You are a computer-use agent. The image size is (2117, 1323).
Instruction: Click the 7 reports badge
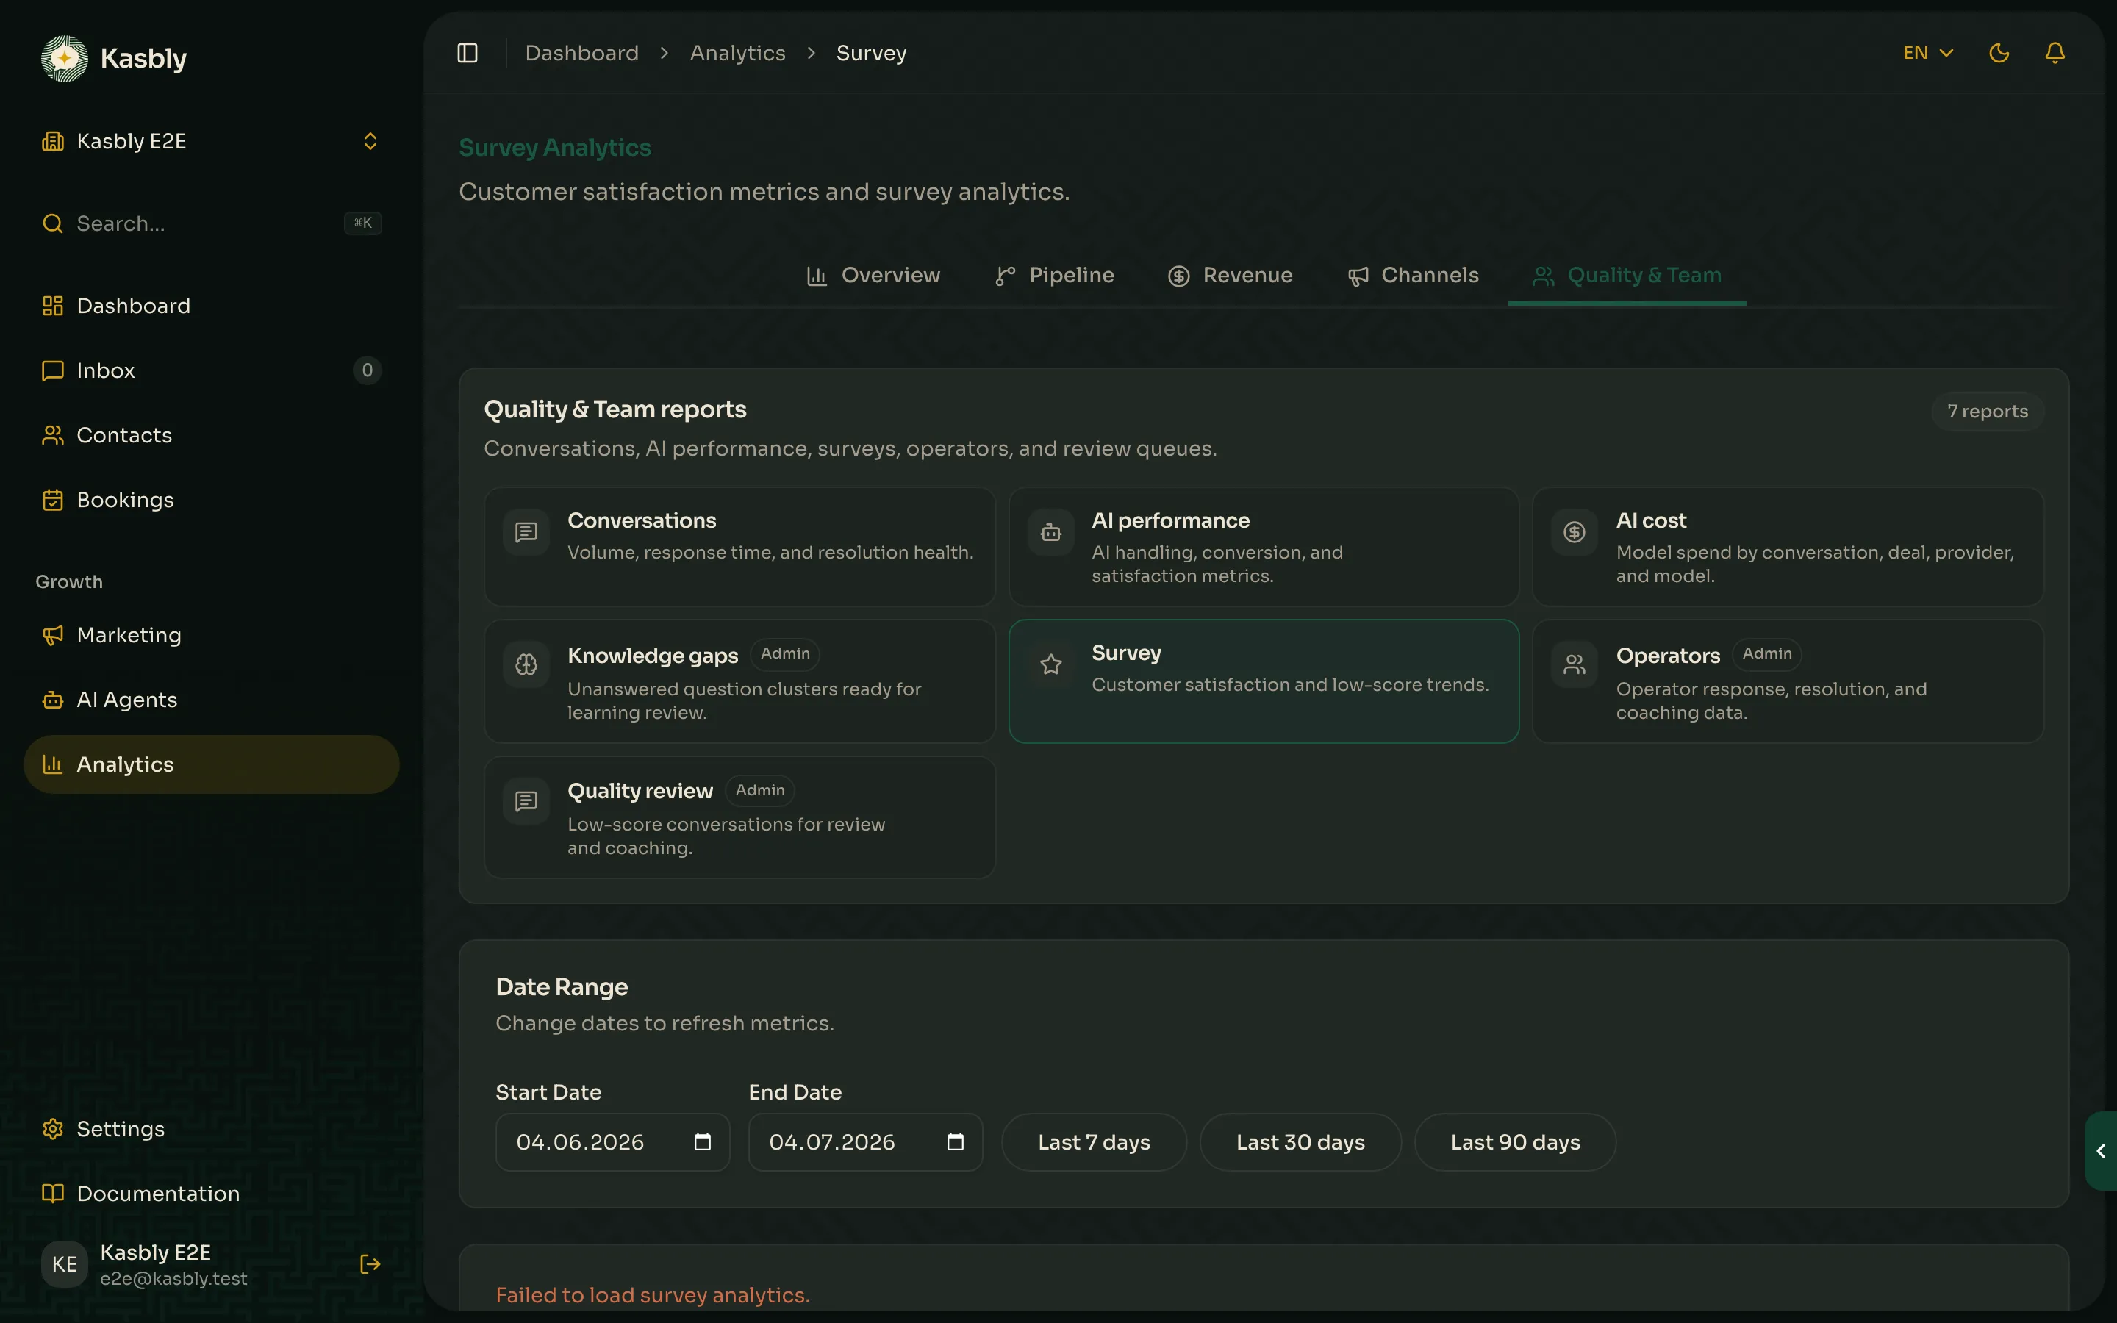click(1987, 412)
